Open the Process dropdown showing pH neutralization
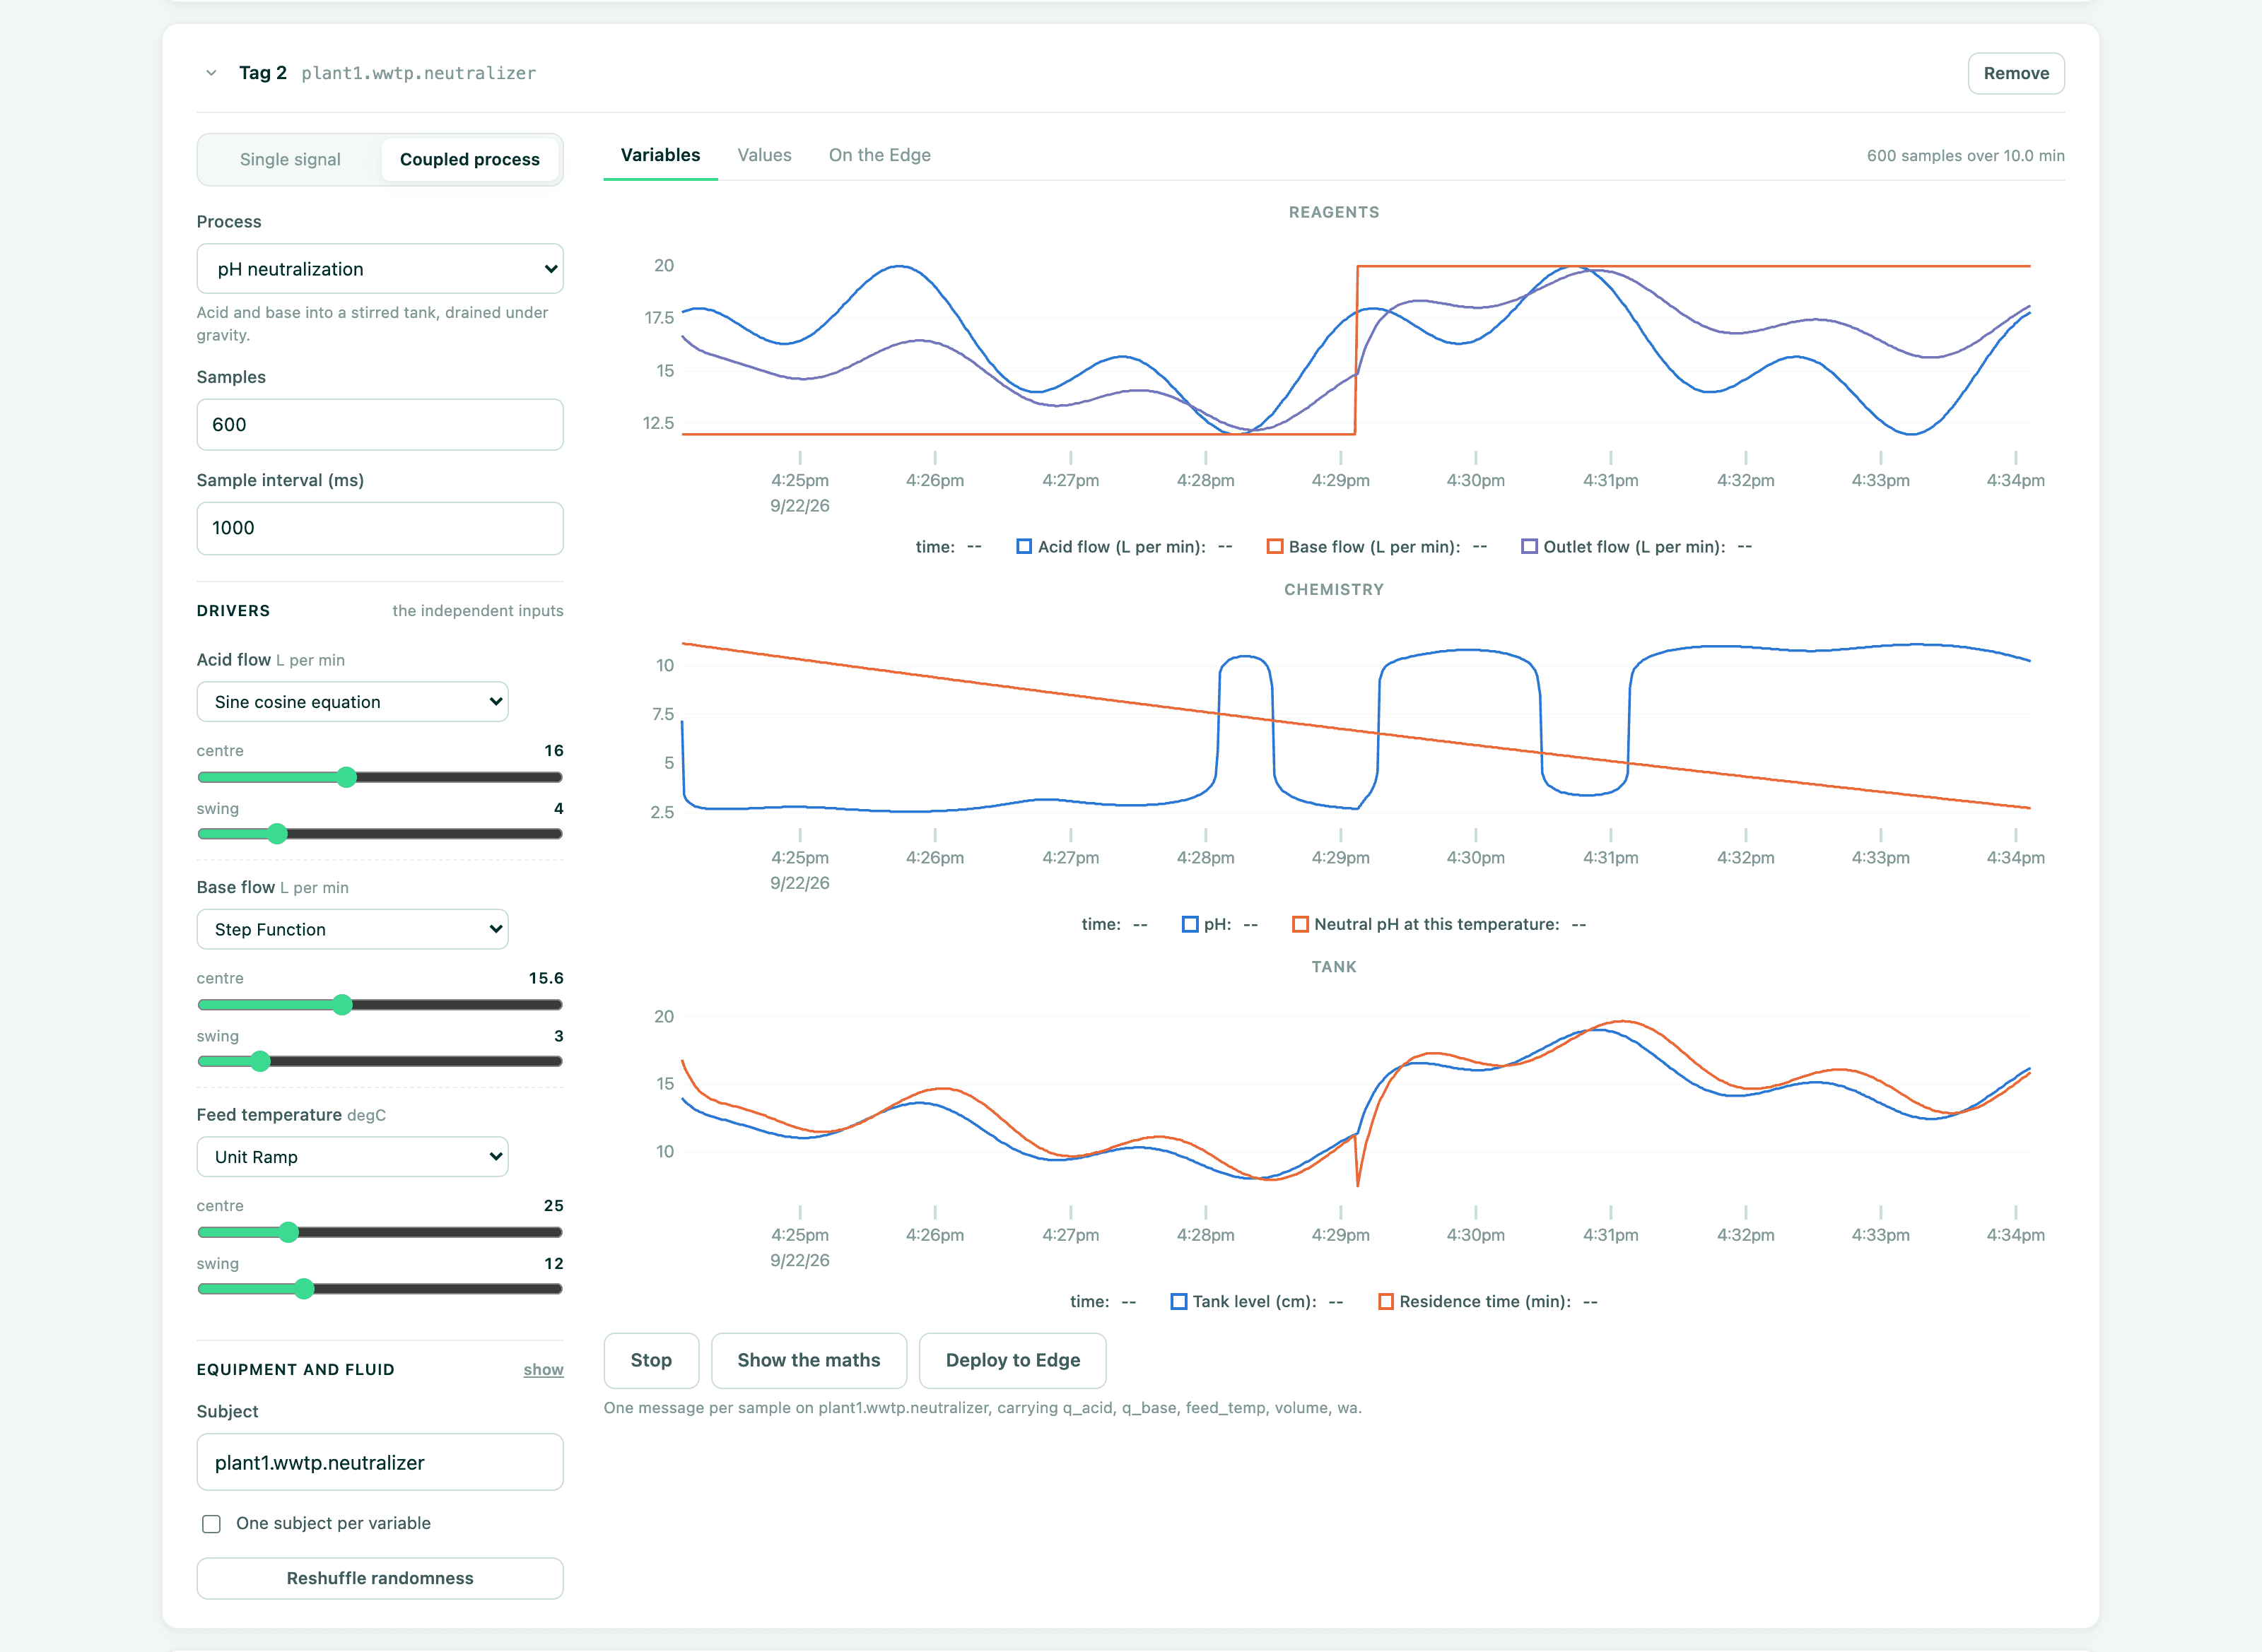The height and width of the screenshot is (1652, 2262). (380, 269)
